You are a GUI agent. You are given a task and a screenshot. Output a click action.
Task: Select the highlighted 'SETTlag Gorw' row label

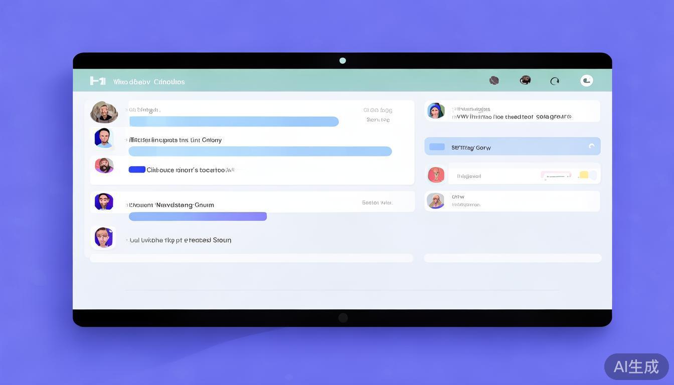pyautogui.click(x=471, y=147)
